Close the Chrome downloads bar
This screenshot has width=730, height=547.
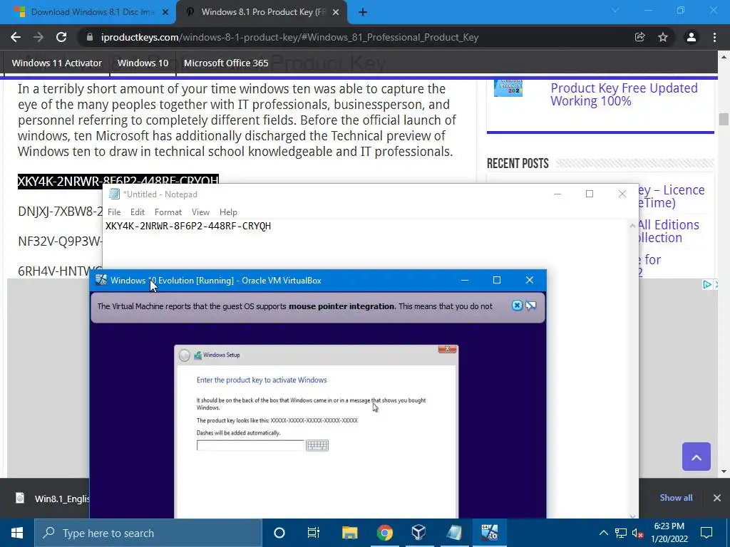pos(717,498)
